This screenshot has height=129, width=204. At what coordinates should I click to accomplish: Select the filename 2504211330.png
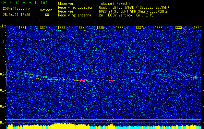17,9
